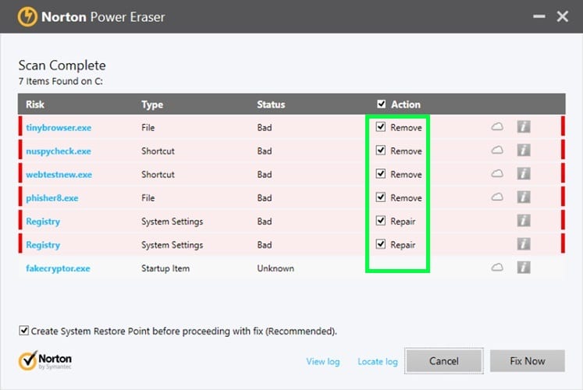Open the nuspycheck.exe risk link

59,151
